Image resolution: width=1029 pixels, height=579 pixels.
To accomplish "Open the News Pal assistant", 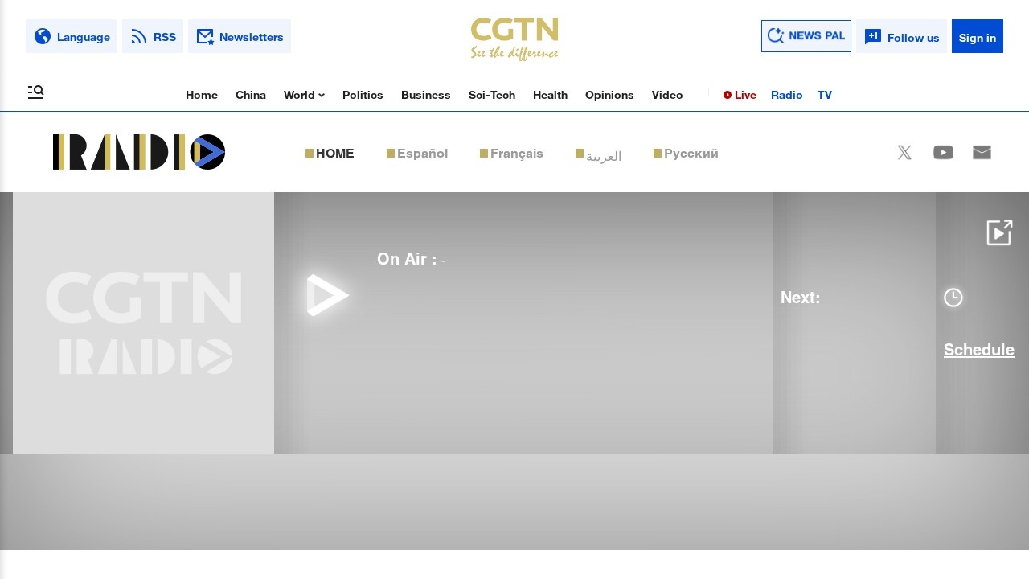I will click(x=806, y=36).
